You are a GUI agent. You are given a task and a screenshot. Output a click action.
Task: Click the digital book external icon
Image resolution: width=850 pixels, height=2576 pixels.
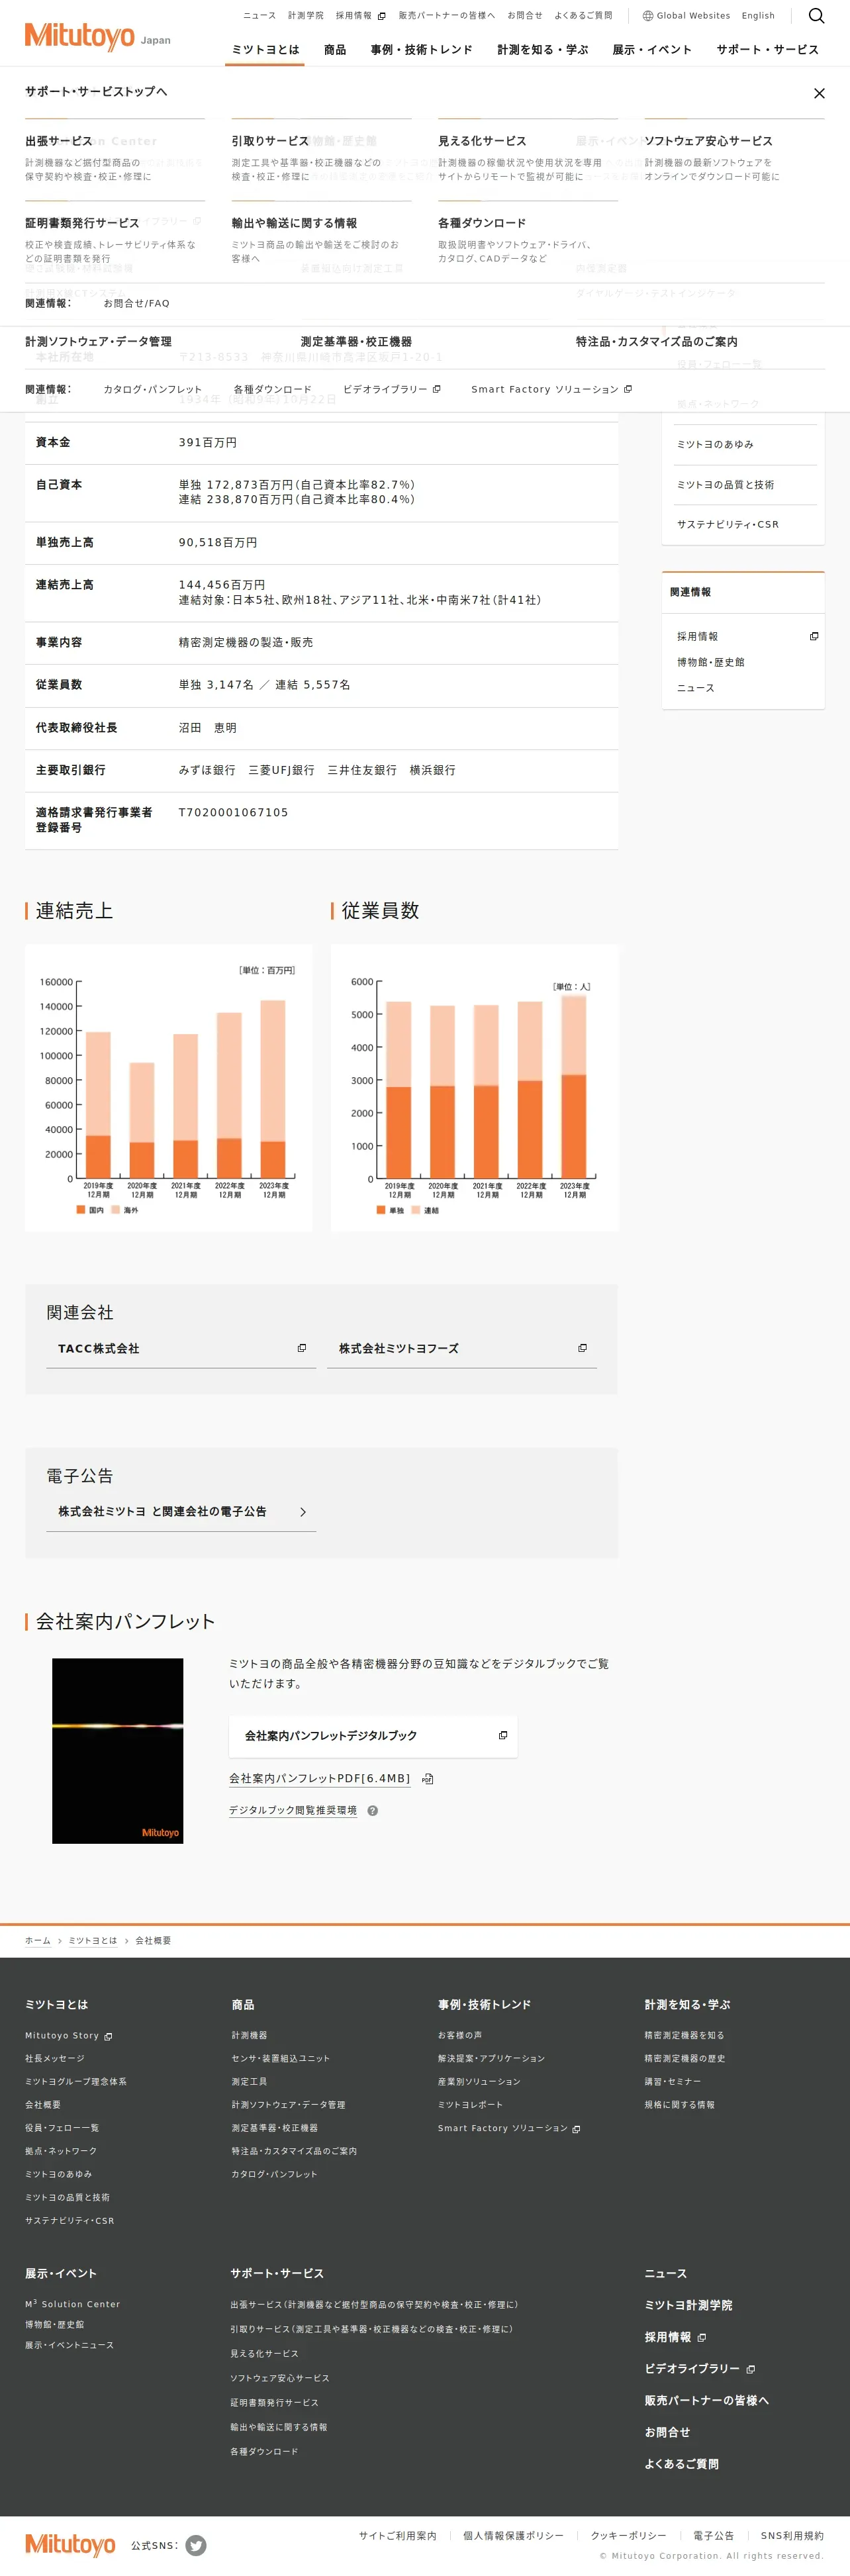tap(503, 1735)
